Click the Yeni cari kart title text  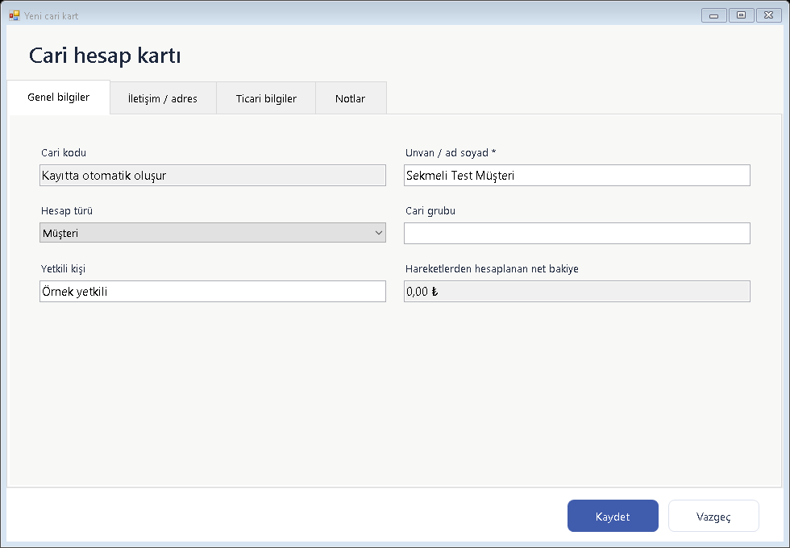click(52, 15)
